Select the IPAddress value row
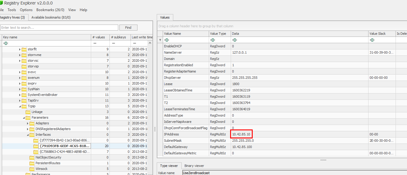Image resolution: width=407 pixels, height=175 pixels. pyautogui.click(x=186, y=134)
